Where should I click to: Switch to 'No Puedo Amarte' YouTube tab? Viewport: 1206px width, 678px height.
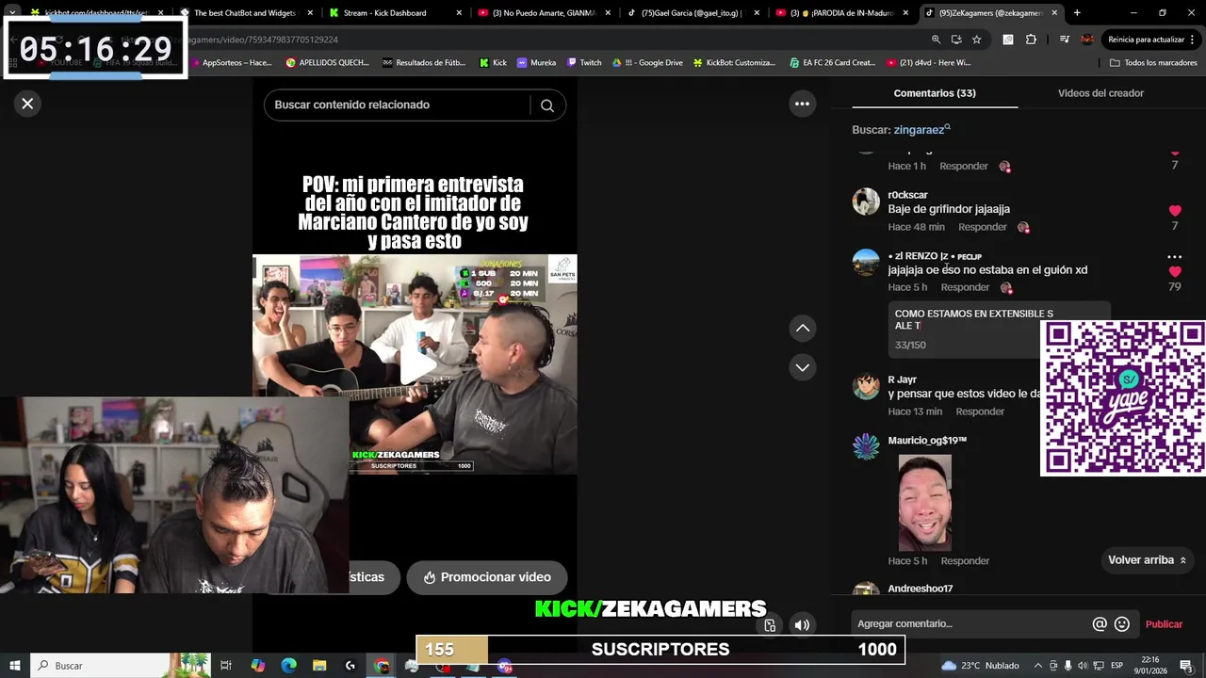545,13
